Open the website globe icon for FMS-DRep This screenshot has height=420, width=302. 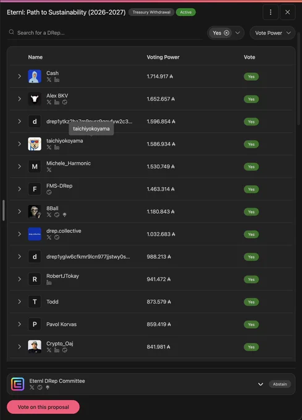pyautogui.click(x=49, y=192)
